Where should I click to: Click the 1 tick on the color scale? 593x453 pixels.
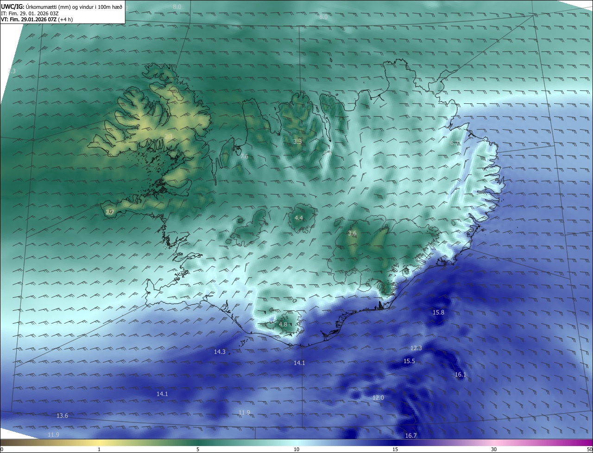click(99, 449)
